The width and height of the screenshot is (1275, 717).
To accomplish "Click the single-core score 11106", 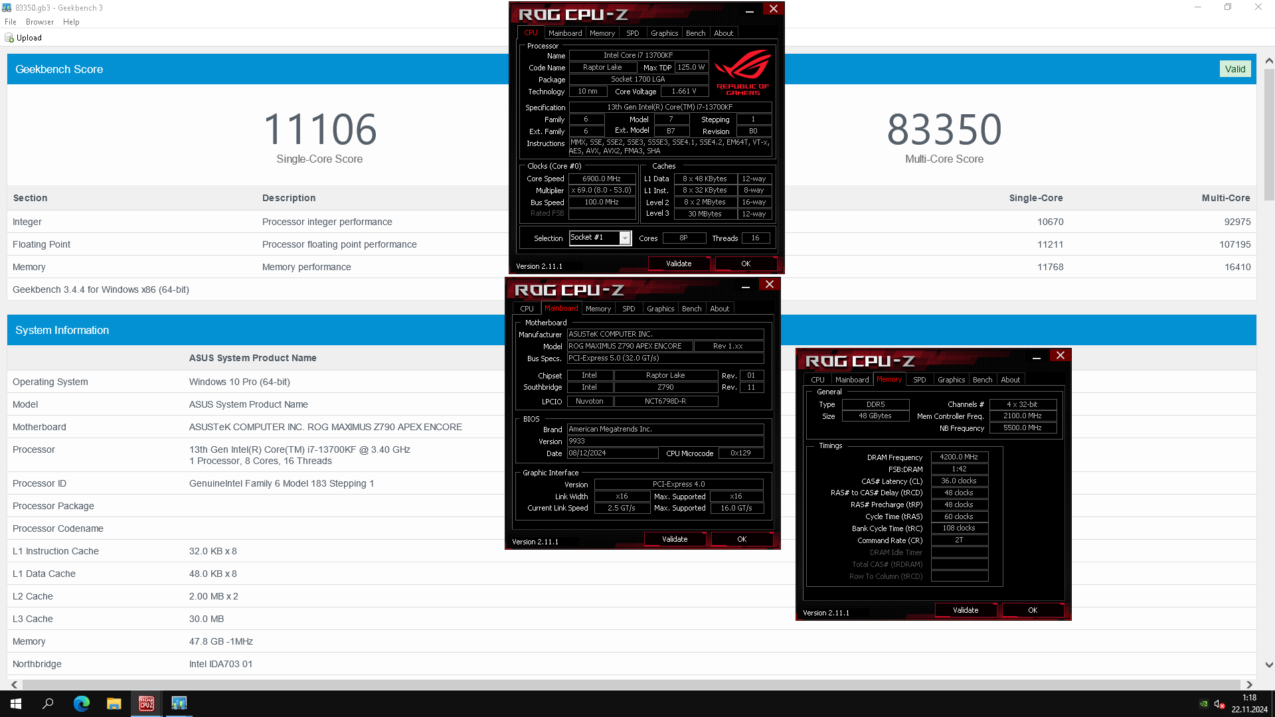I will [320, 129].
